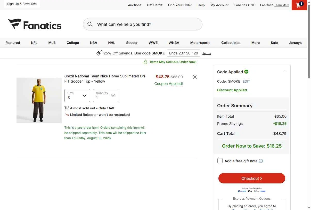Open the College menu
Viewport: 311px width, 210px height.
tap(73, 43)
